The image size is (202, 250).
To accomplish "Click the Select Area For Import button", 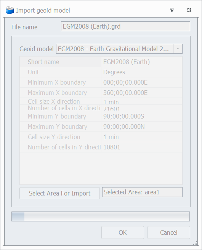I will (59, 193).
